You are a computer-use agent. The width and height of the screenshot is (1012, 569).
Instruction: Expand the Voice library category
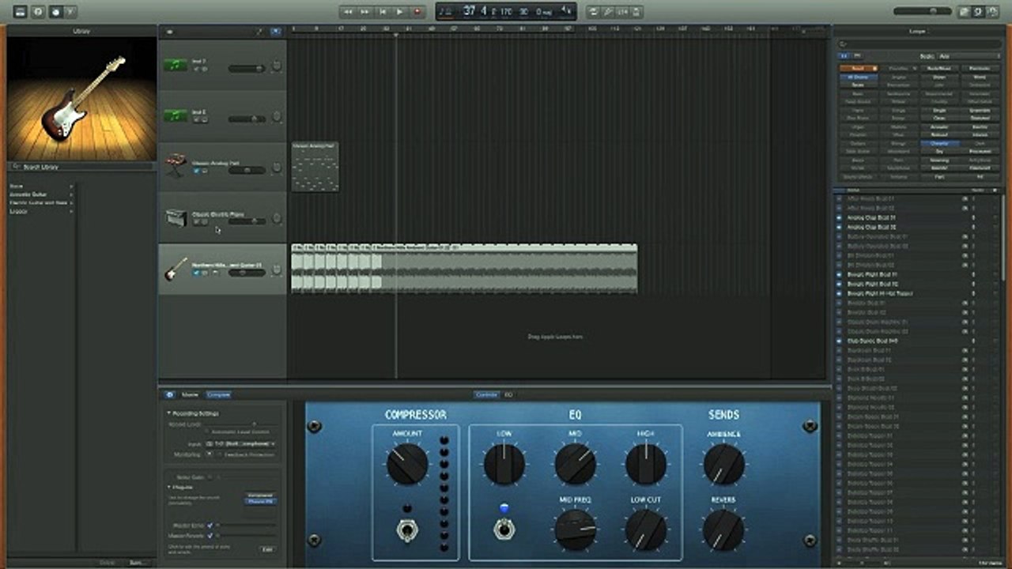pos(41,186)
